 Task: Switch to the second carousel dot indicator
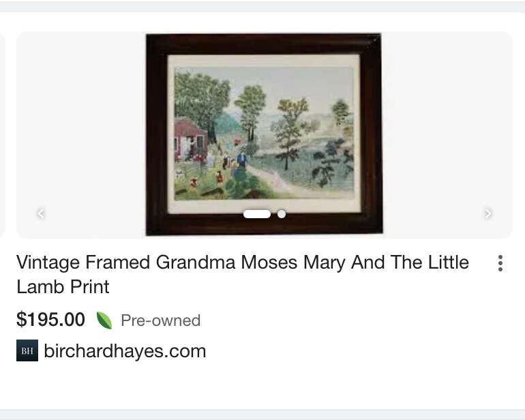click(282, 214)
